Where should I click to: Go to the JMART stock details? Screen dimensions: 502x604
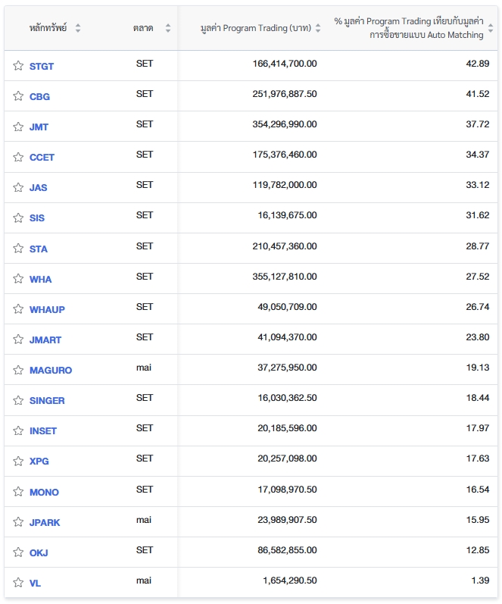[45, 340]
